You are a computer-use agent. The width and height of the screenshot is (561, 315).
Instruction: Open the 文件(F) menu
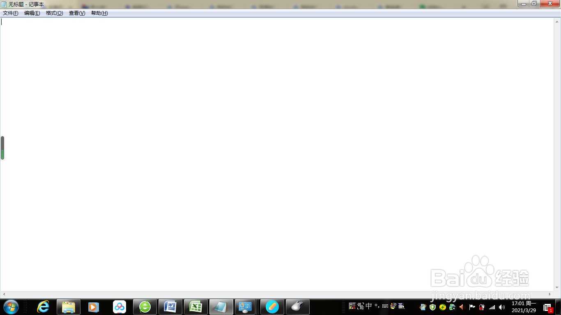[11, 13]
